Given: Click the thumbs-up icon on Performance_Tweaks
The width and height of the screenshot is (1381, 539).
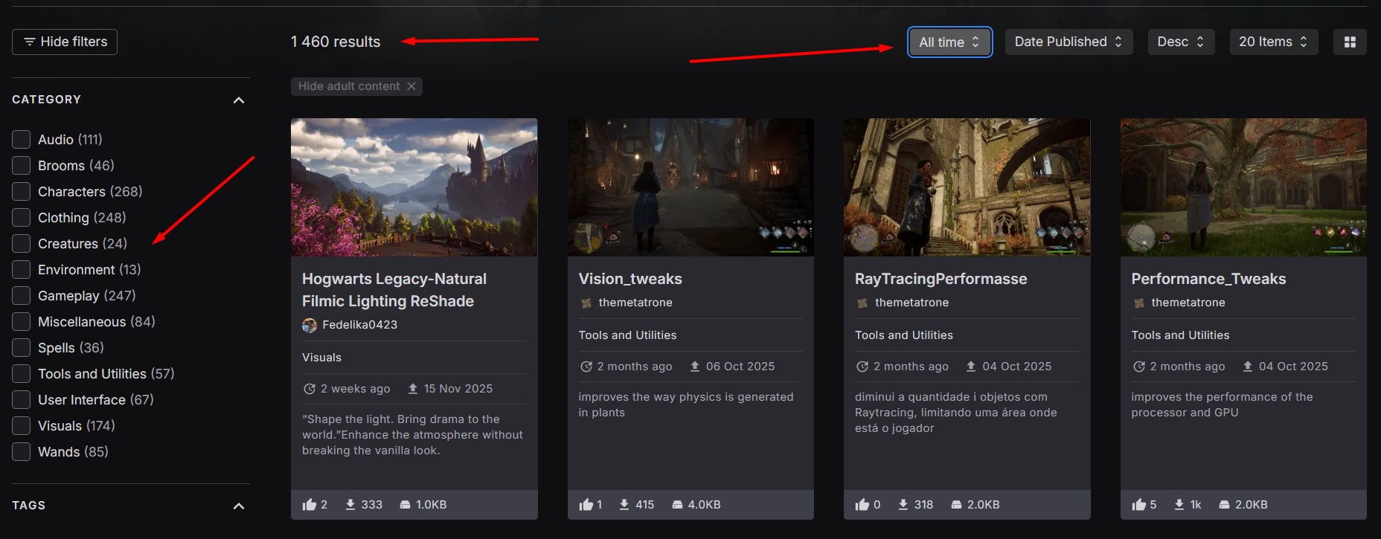Looking at the screenshot, I should pyautogui.click(x=1138, y=505).
